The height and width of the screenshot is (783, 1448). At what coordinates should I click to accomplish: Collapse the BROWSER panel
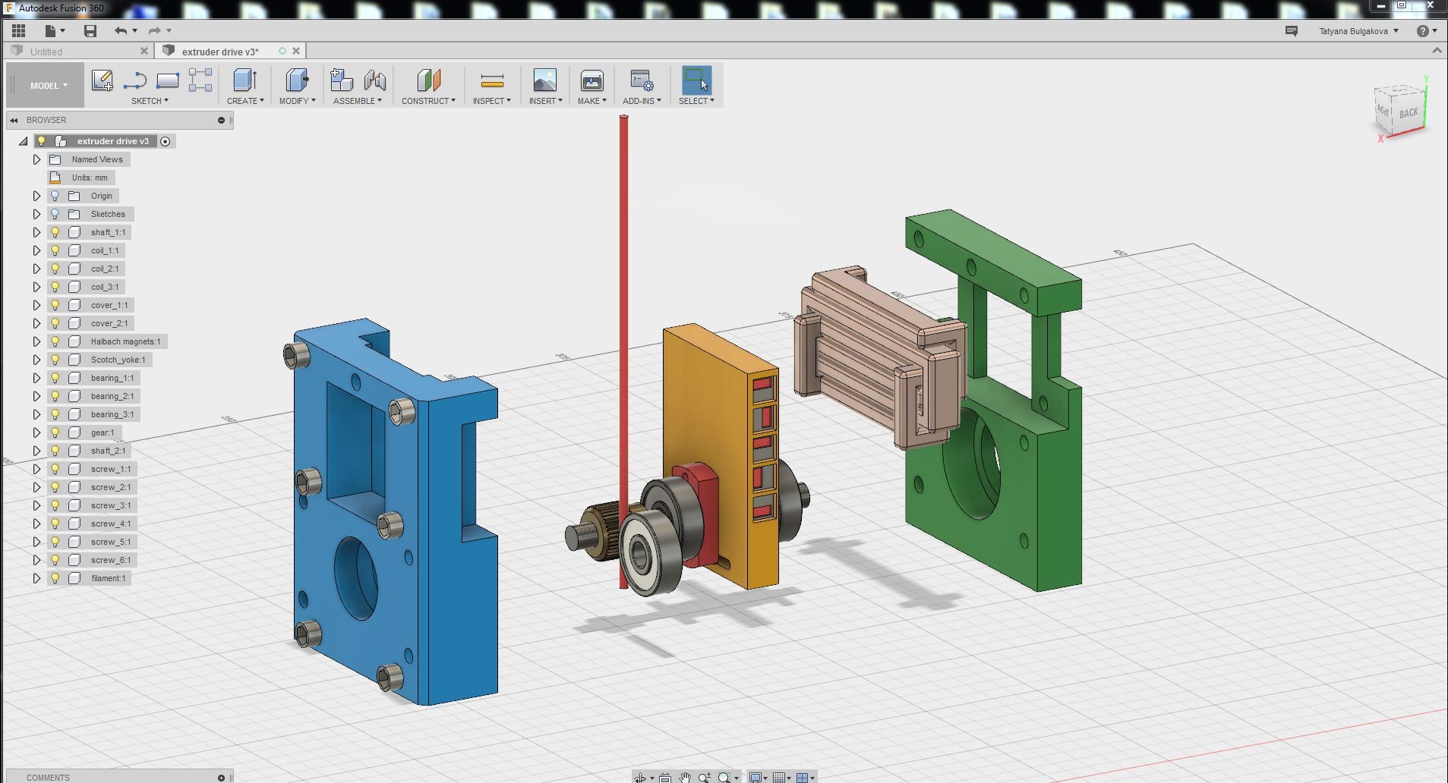(13, 120)
